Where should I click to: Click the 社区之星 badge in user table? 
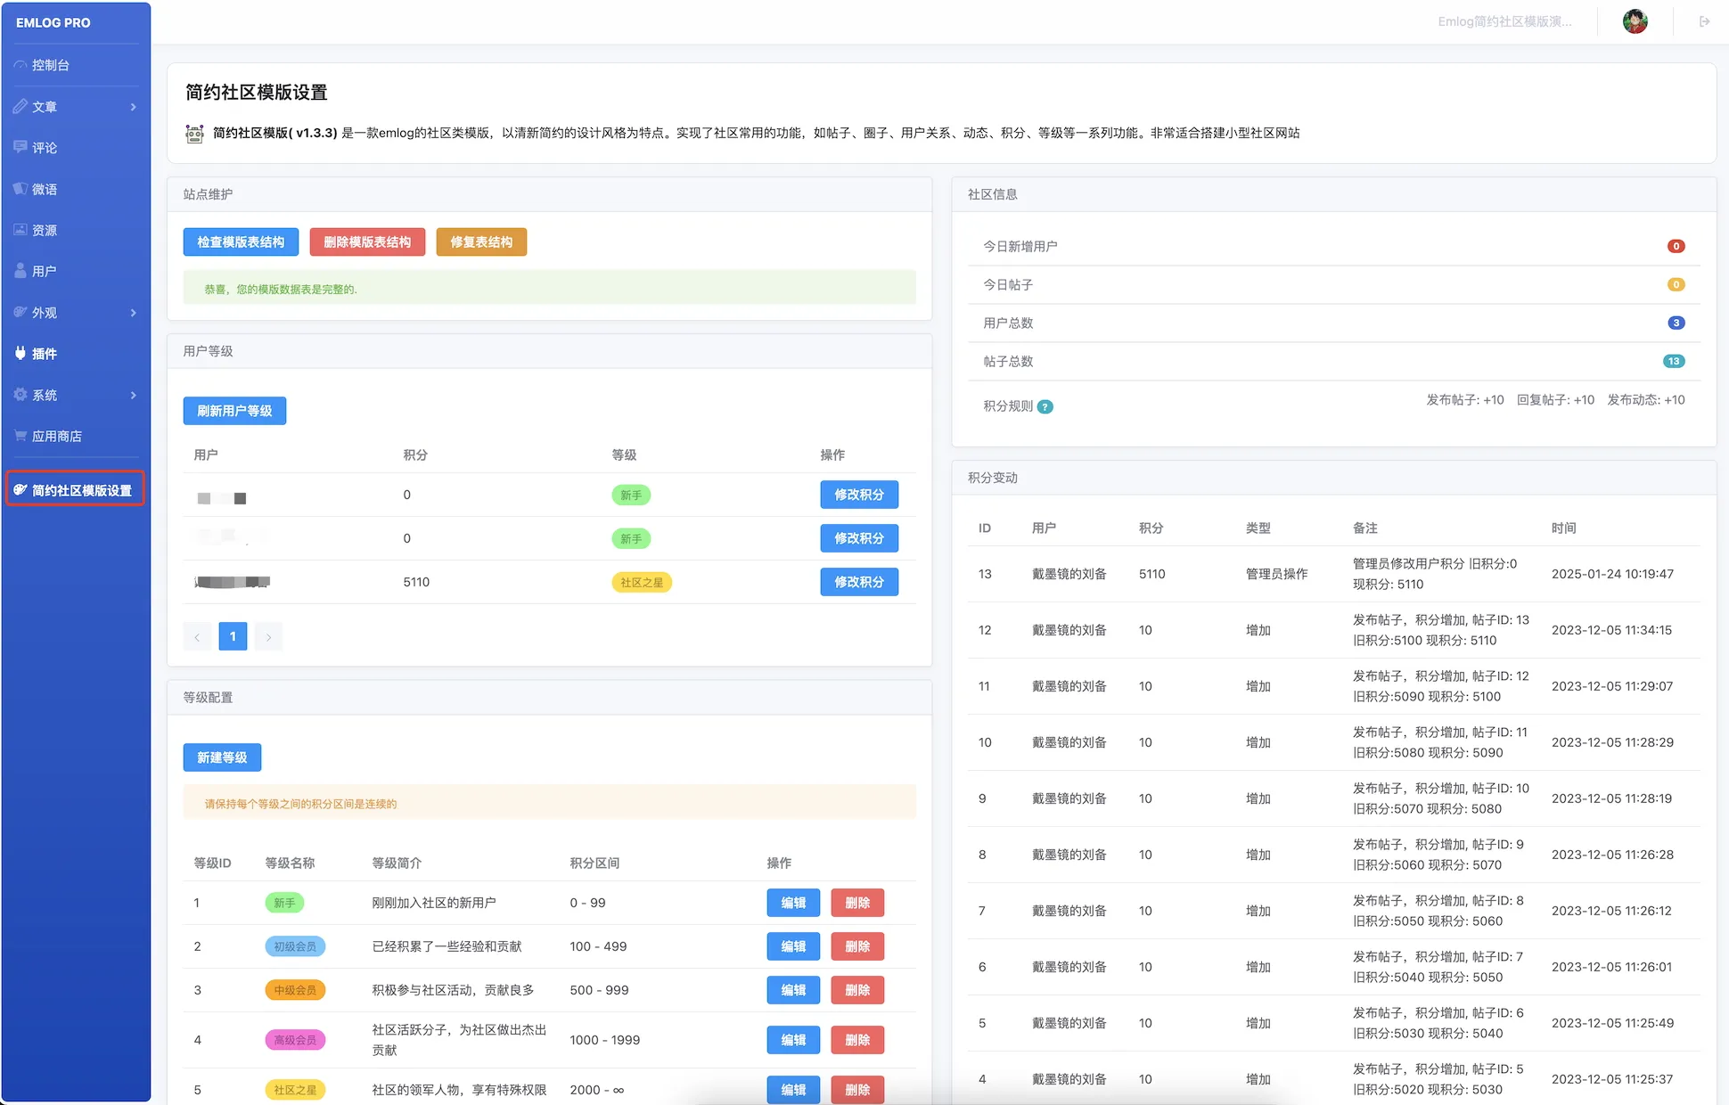[x=642, y=582]
